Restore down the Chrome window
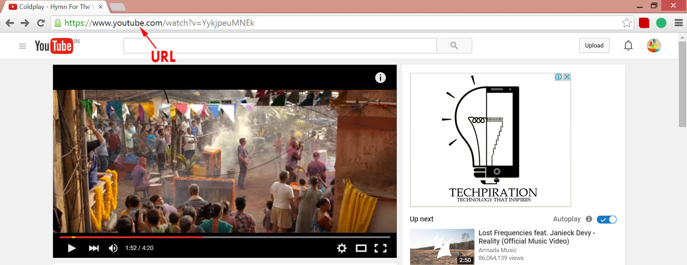 click(654, 6)
